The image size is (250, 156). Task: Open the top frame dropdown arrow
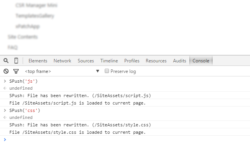pyautogui.click(x=98, y=71)
